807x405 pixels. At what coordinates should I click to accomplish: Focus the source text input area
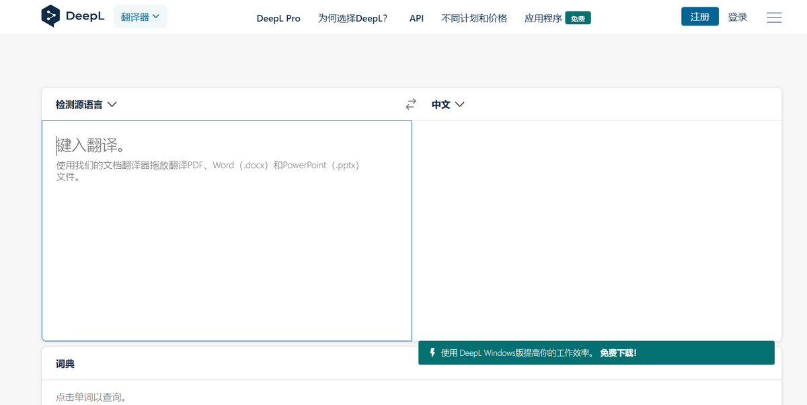(x=227, y=231)
